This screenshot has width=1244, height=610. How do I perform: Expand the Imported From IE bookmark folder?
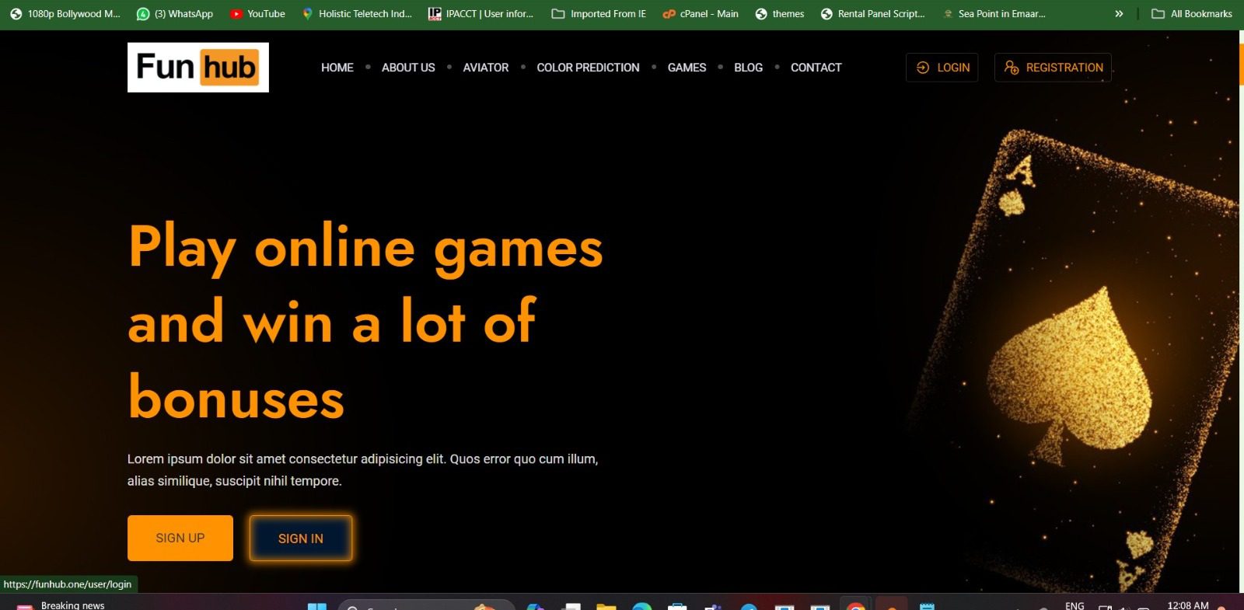599,14
